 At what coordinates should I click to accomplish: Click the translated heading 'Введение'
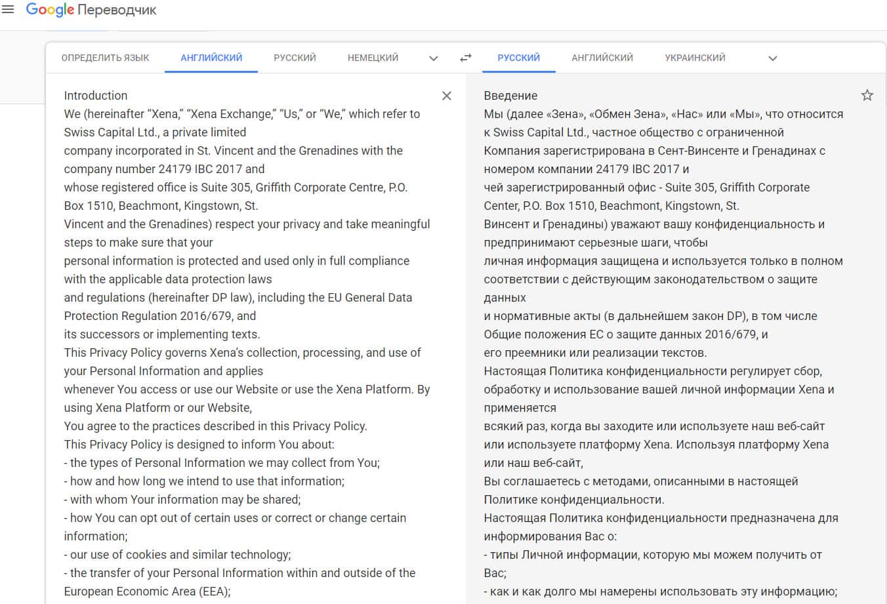[510, 95]
